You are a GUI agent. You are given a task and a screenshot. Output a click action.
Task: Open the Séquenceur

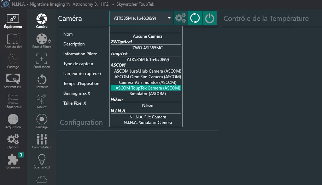coord(13,101)
